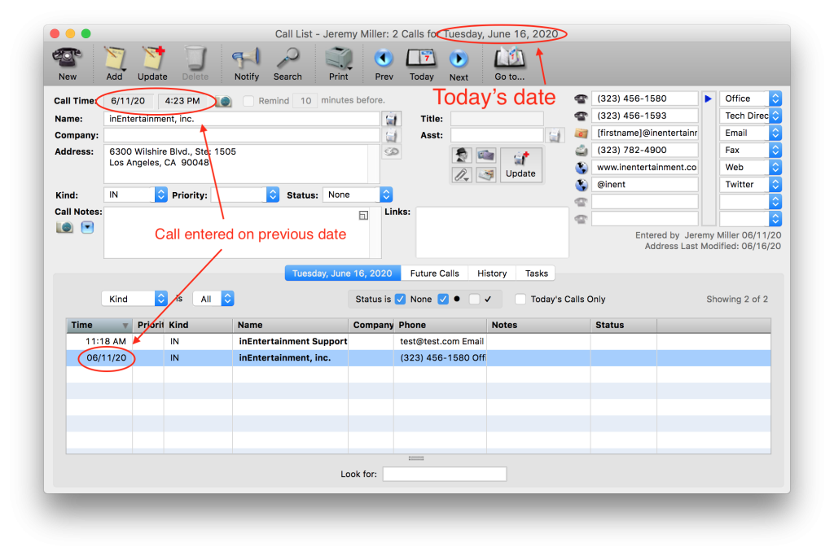
Task: Change the Twitter type dropdown
Action: 750,184
